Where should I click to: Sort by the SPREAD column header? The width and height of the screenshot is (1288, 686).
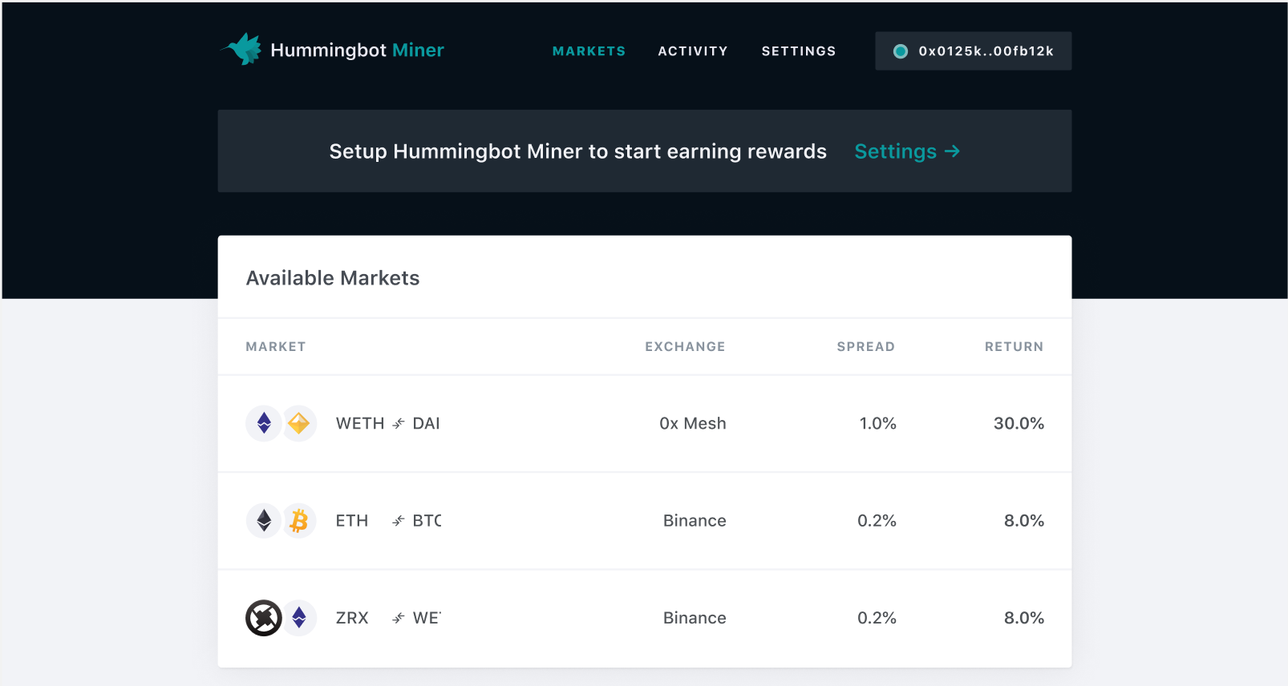[x=865, y=347]
